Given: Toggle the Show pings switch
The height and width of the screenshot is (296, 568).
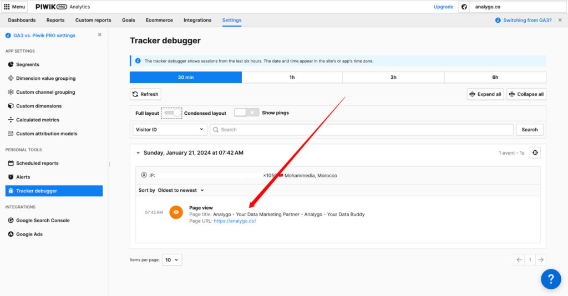Looking at the screenshot, I should [x=246, y=113].
